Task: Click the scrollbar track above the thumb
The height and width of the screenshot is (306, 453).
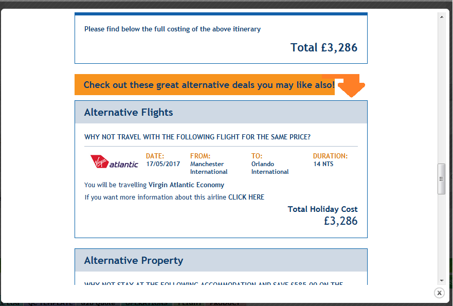Action: pos(441,93)
